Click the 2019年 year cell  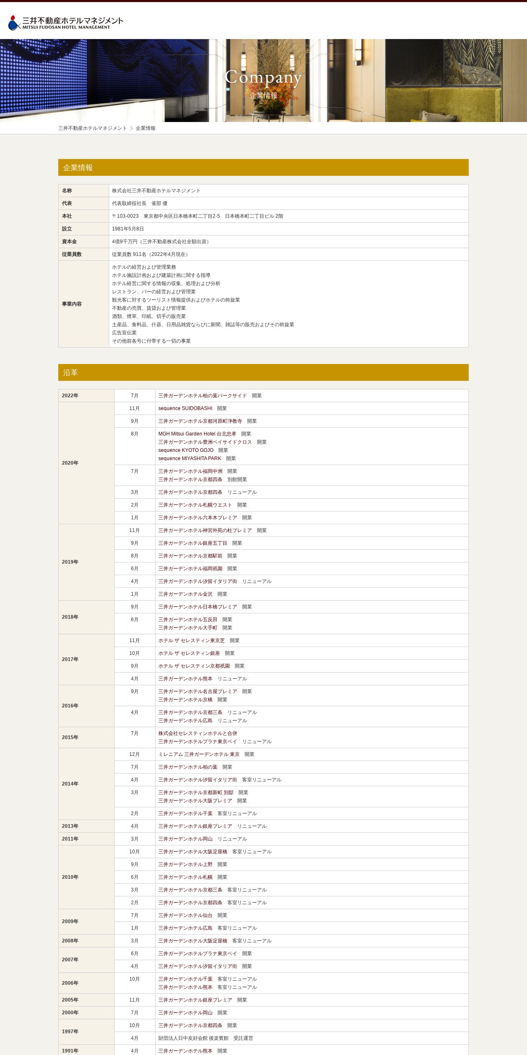point(86,562)
